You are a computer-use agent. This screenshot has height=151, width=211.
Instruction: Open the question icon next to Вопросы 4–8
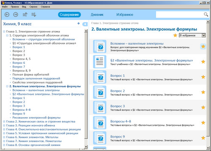[x=100, y=122]
